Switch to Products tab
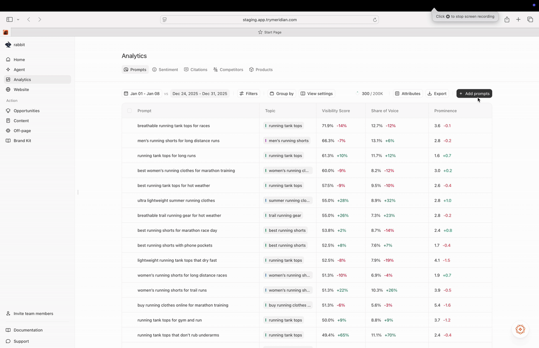 [x=261, y=69]
